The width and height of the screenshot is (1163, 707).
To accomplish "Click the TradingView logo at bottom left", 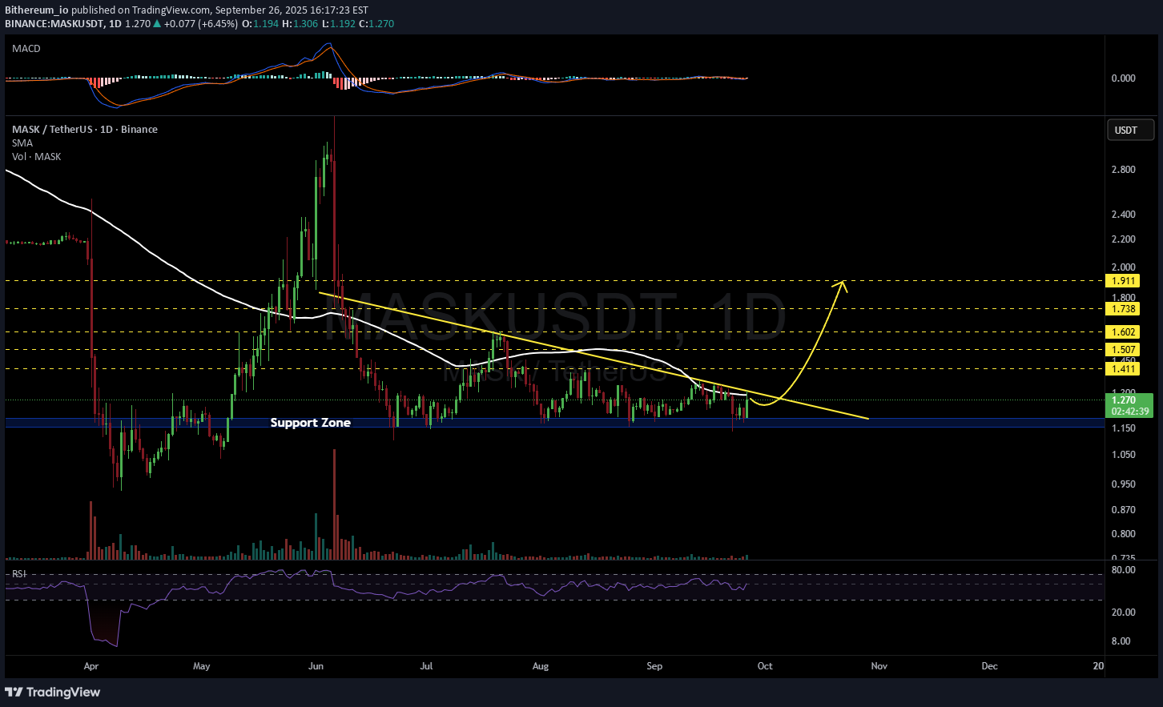I will [53, 692].
